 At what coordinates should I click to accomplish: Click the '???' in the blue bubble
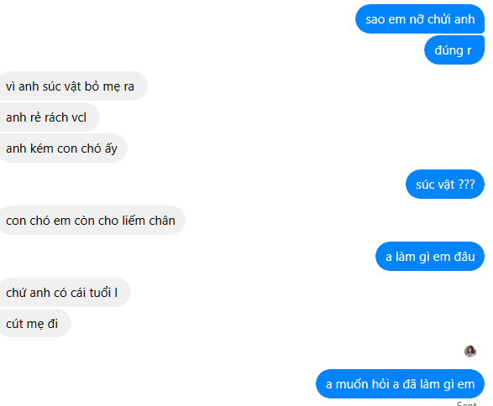click(x=467, y=185)
